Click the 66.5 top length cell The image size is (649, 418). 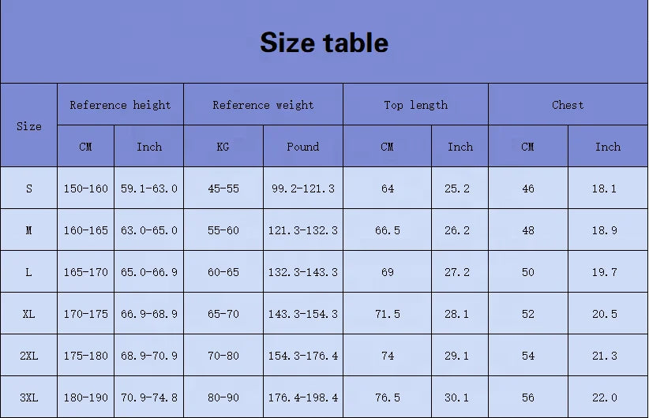[x=387, y=230]
